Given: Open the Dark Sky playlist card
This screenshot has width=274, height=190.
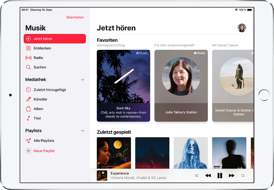Looking at the screenshot, I should [x=123, y=86].
